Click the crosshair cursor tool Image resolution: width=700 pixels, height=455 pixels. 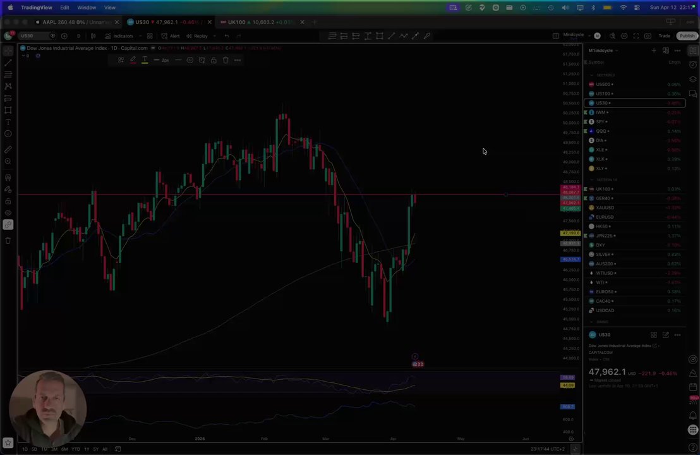pos(8,51)
